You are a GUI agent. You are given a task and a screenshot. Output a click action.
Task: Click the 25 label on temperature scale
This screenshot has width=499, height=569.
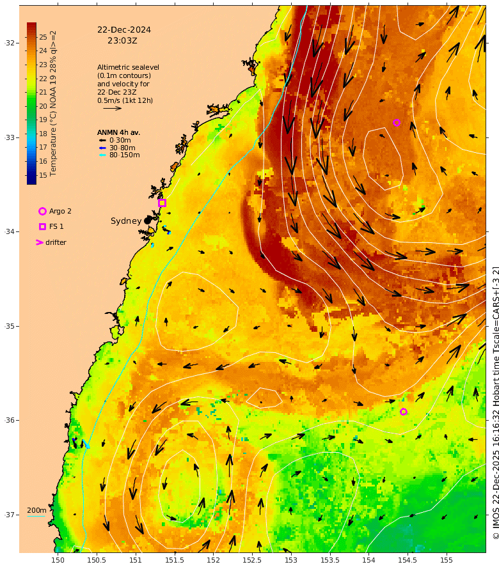[x=44, y=37]
